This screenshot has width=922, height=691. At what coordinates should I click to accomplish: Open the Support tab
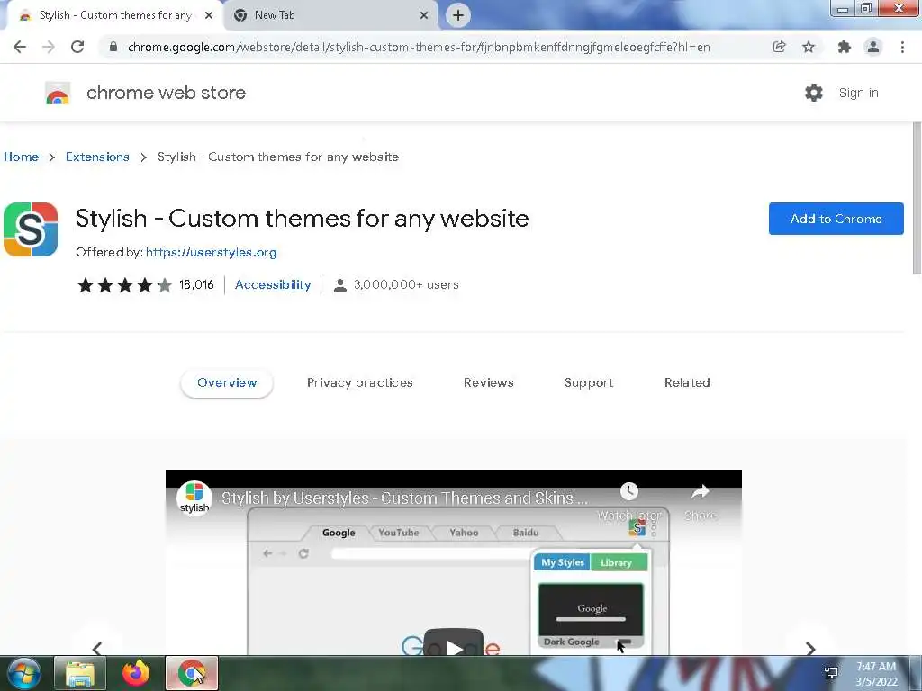[x=589, y=382]
